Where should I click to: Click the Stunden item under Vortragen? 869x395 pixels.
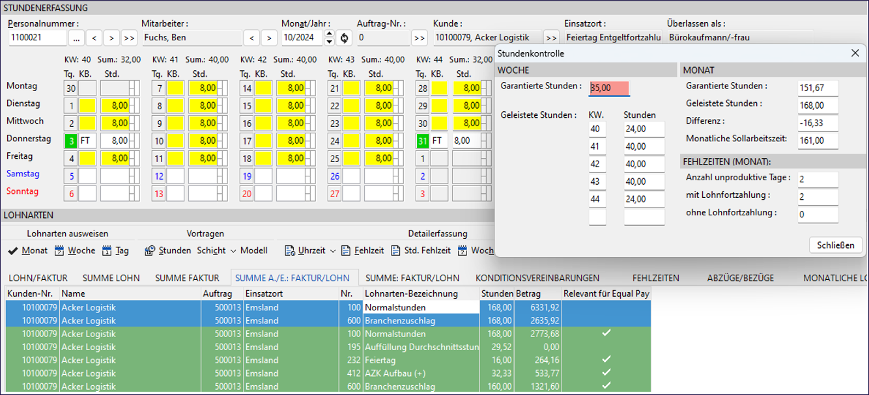point(168,251)
